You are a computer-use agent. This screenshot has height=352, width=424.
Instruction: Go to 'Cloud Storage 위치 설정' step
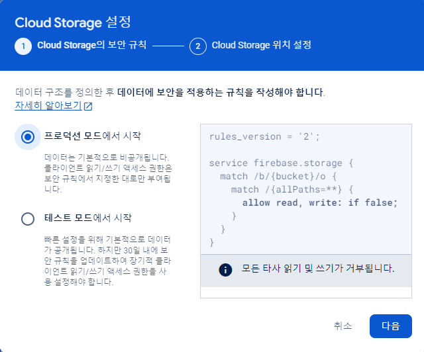point(261,46)
